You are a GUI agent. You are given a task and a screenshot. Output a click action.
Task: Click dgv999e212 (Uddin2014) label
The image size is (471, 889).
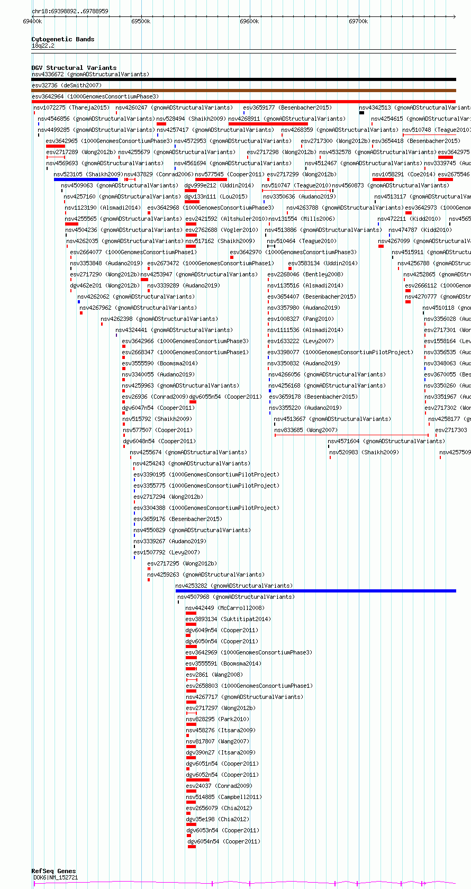[219, 185]
